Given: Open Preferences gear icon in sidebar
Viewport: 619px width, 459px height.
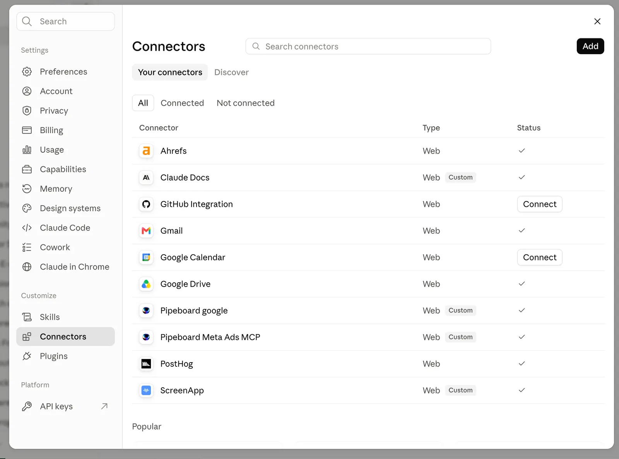Looking at the screenshot, I should [27, 72].
